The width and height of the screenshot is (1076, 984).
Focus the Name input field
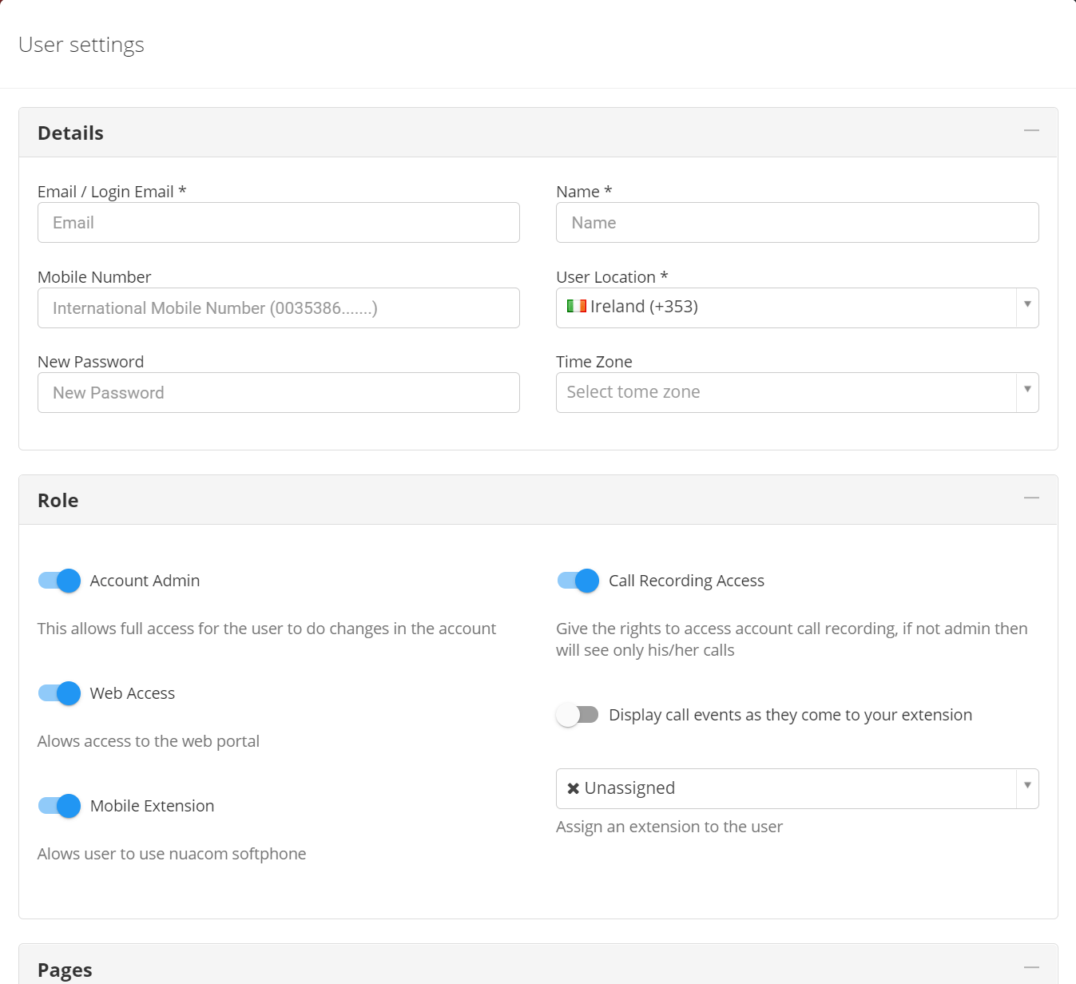click(x=797, y=223)
